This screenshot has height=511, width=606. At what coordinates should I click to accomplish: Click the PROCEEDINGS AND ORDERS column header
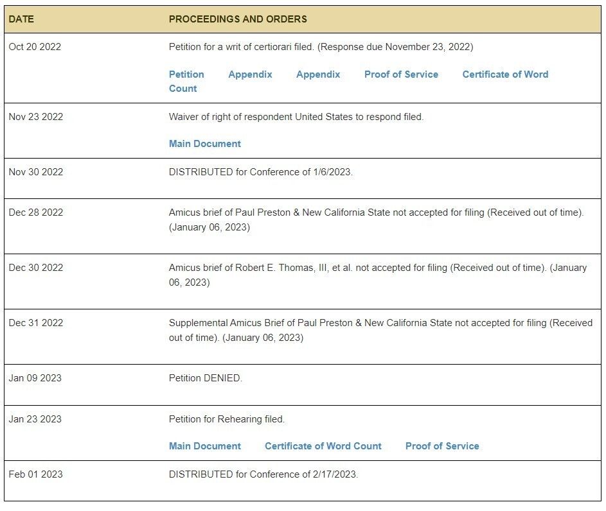coord(238,19)
